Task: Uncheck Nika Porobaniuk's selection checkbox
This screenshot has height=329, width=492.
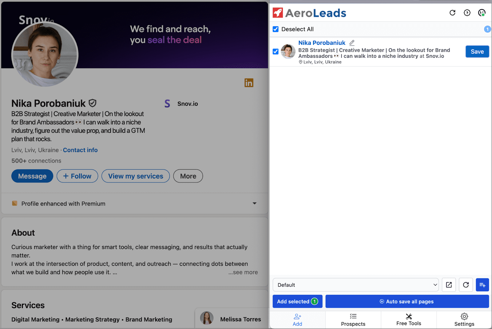Action: [275, 52]
